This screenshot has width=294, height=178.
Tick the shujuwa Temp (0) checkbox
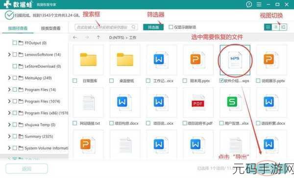point(15,125)
